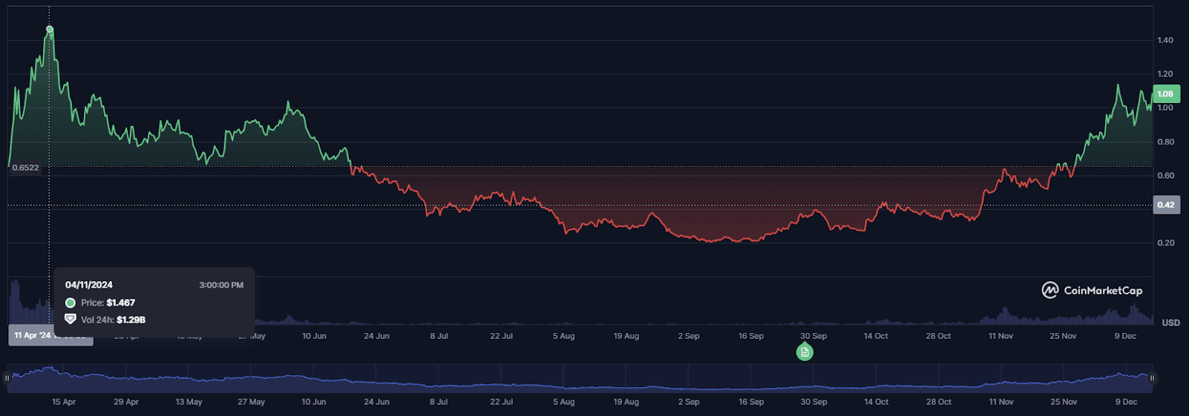Click the CoinMarketCap logo icon
1189x416 pixels.
pos(1049,291)
